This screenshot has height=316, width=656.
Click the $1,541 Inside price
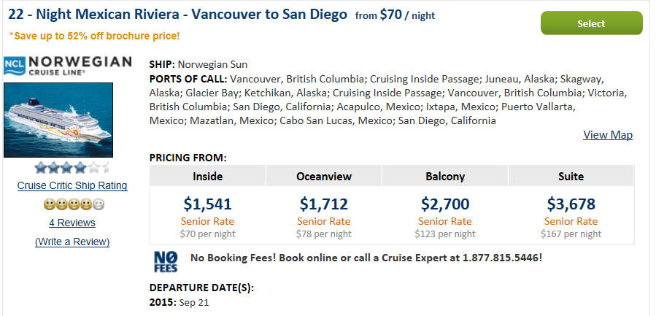coord(207,204)
